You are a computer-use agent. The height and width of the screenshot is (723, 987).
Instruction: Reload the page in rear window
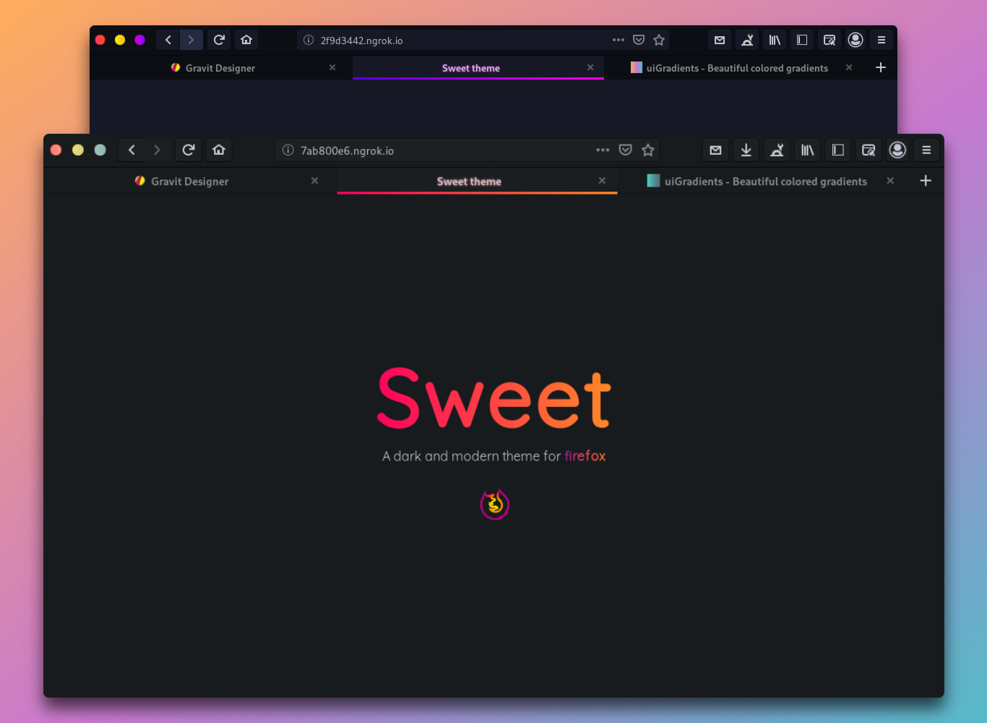click(x=219, y=40)
